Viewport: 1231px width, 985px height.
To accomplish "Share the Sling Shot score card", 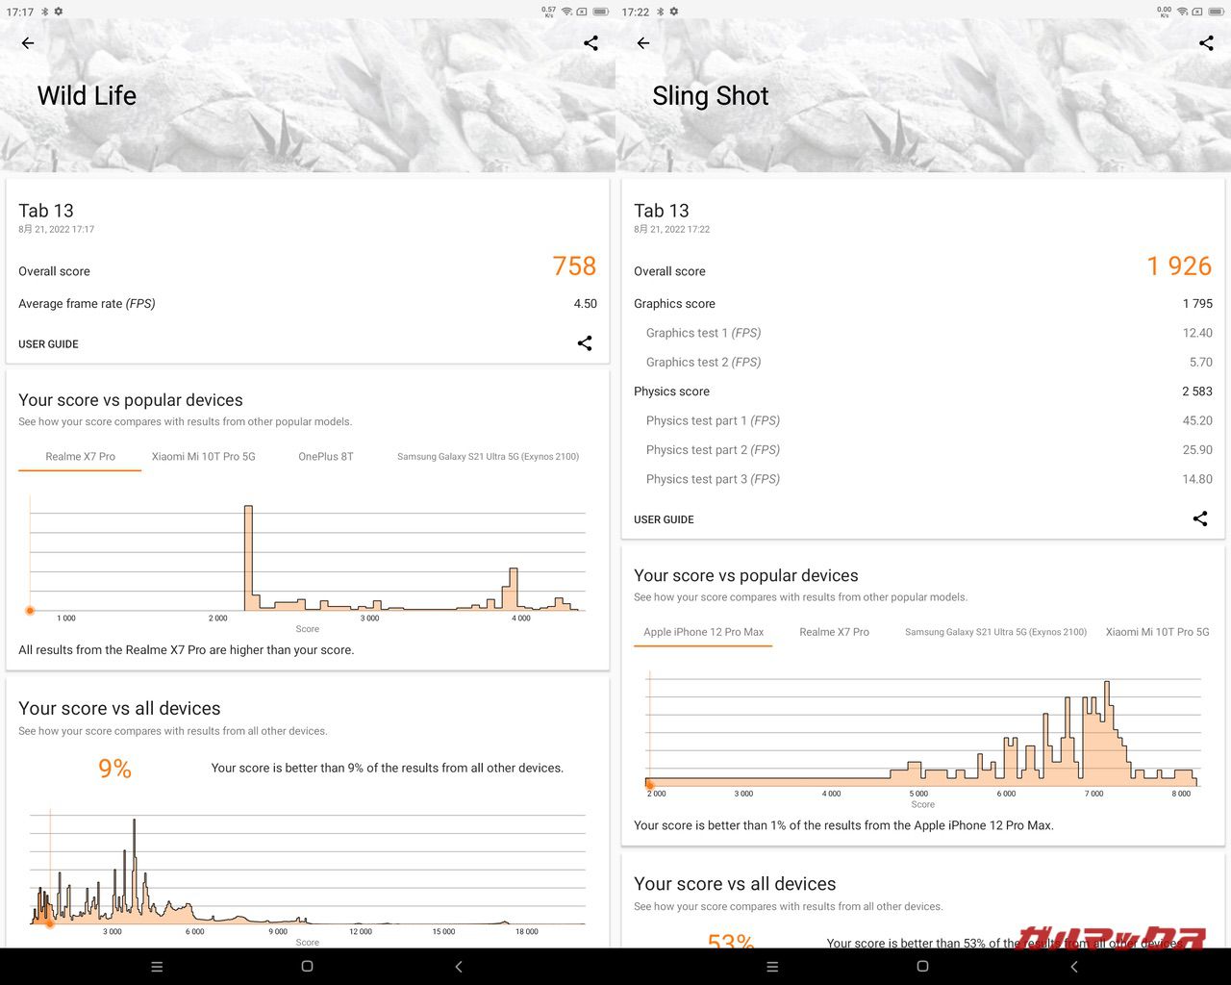I will click(1199, 518).
